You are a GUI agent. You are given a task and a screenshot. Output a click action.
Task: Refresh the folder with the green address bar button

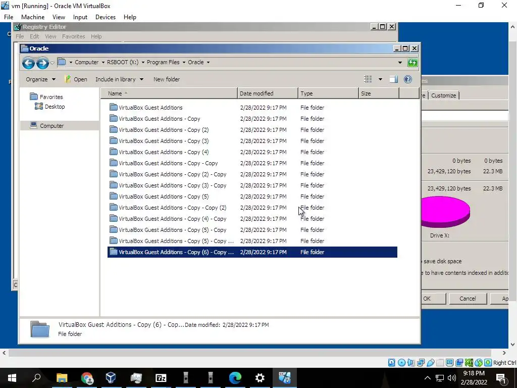tap(412, 62)
